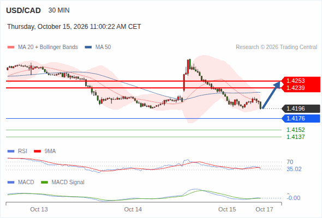The height and width of the screenshot is (218, 322).
Task: Click the 1.4176 pivot price tag
Action: click(301, 118)
